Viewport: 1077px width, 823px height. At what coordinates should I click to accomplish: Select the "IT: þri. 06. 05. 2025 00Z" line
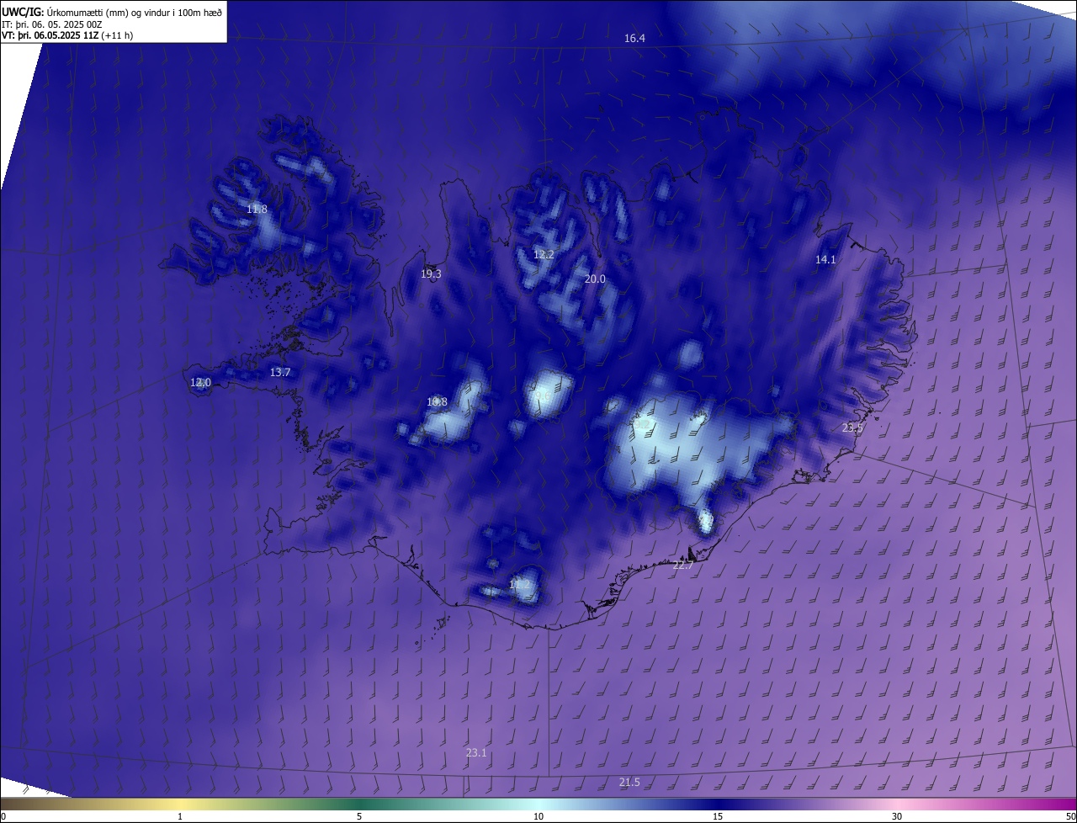52,24
